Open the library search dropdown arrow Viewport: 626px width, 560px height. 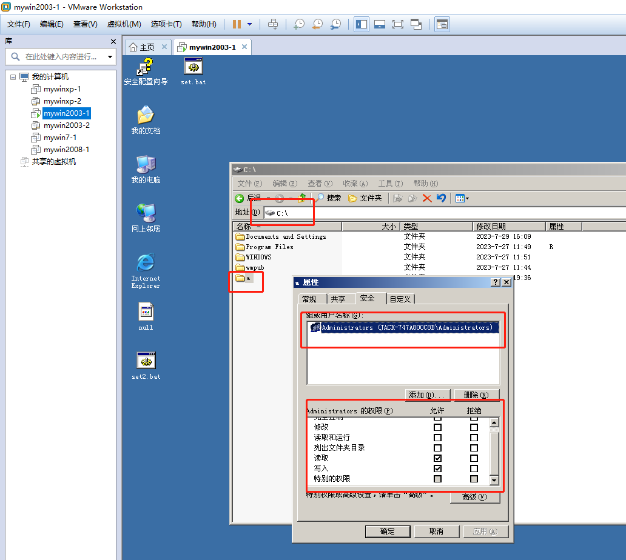click(x=110, y=56)
